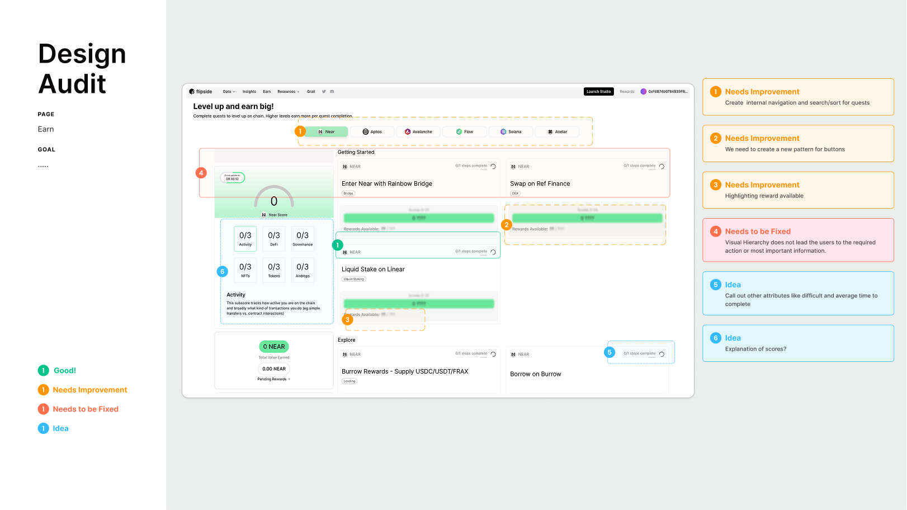The width and height of the screenshot is (907, 510).
Task: Select the DeFi 0/3 subscore tile
Action: [274, 239]
